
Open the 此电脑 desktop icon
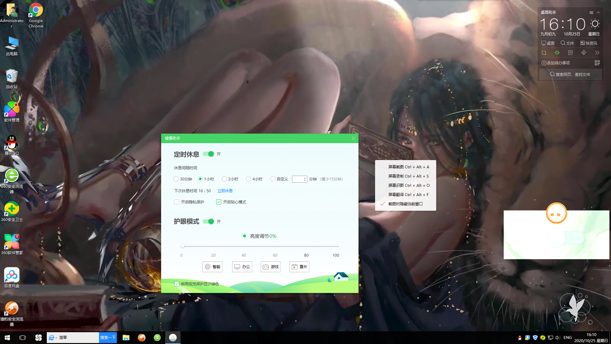(12, 46)
